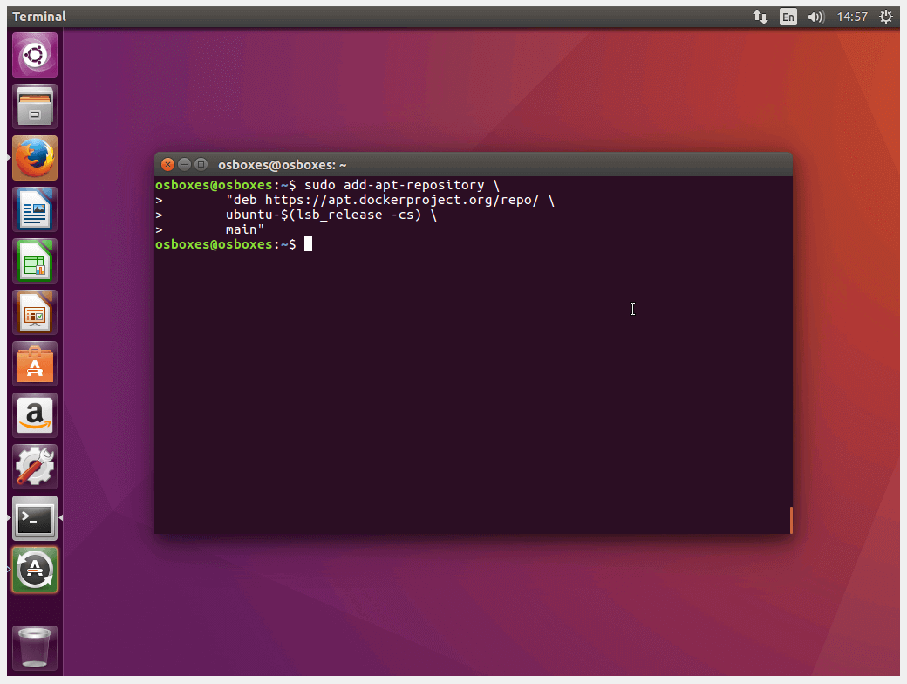The width and height of the screenshot is (907, 684).
Task: Open the sound volume indicator
Action: tap(815, 17)
